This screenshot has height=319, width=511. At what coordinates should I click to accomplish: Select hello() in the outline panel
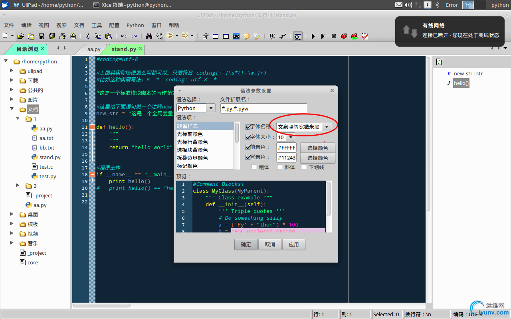point(461,83)
